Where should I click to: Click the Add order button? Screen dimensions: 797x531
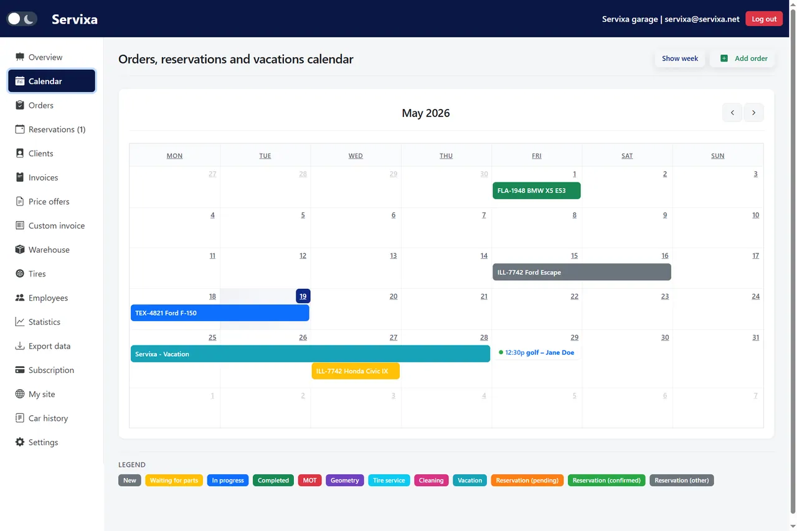[743, 59]
